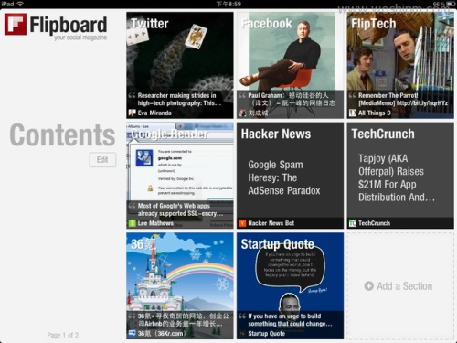
Task: Tap the Page 1 of 2 indicator
Action: coord(63,335)
